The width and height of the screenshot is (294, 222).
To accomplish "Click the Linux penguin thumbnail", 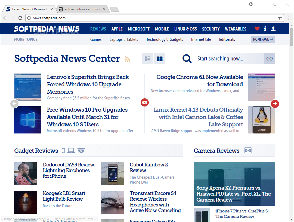I will [262, 120].
